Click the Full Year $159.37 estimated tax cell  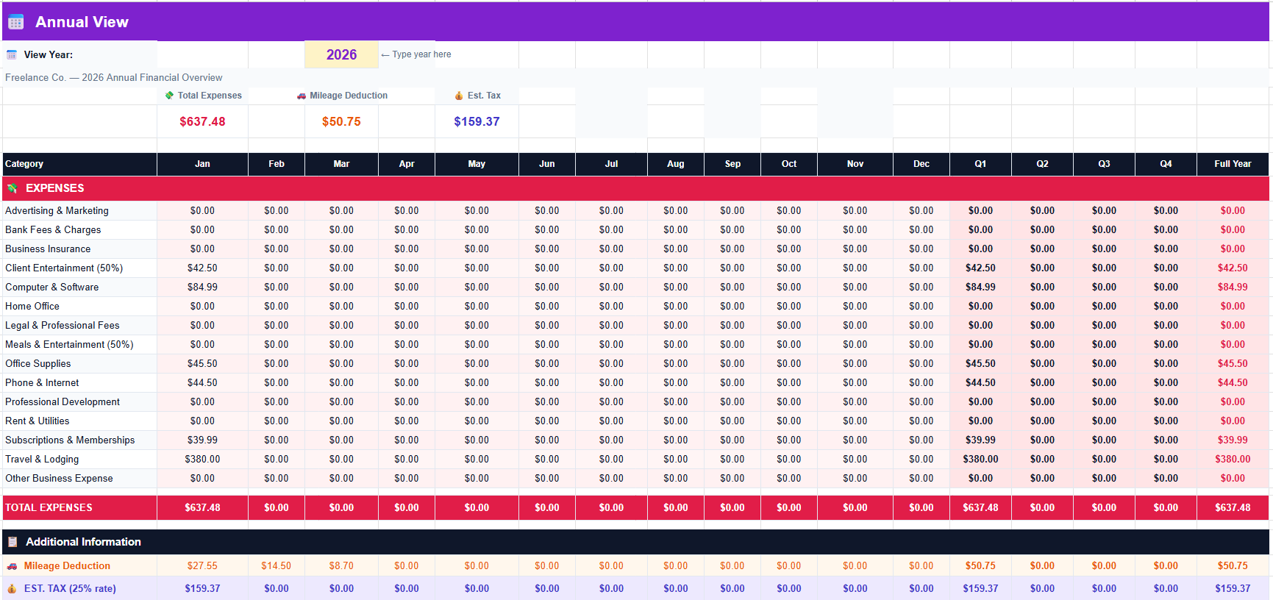click(1233, 589)
